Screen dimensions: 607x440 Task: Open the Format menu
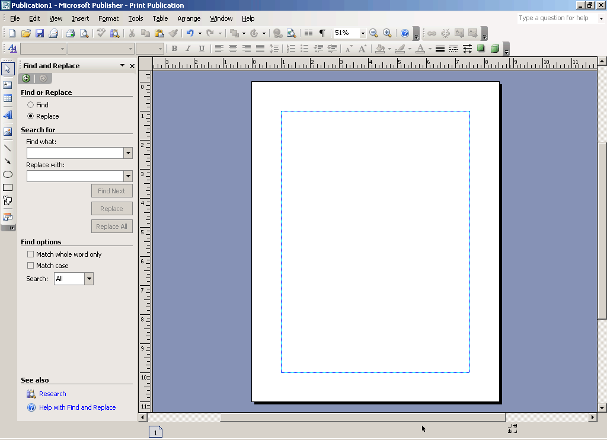tap(108, 18)
